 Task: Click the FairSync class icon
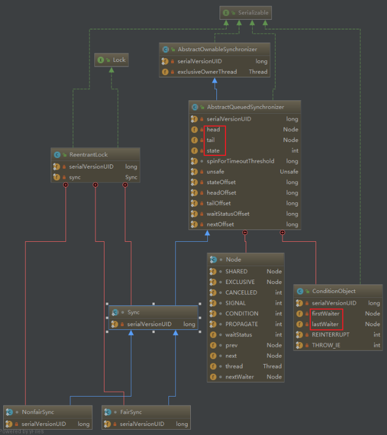[x=108, y=412]
